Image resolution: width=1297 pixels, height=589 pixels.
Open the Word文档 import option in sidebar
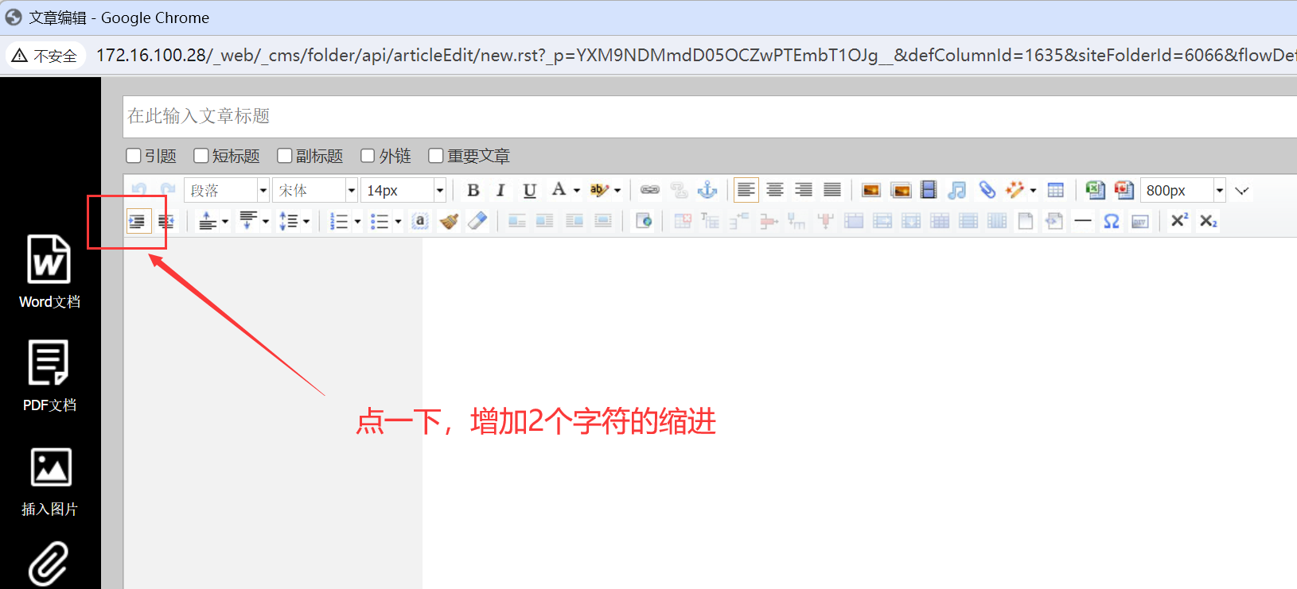49,272
